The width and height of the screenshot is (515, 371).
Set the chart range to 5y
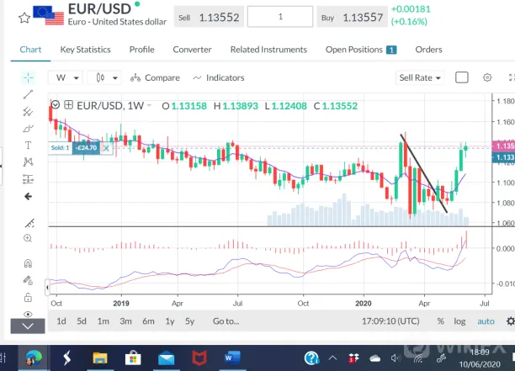coord(190,321)
